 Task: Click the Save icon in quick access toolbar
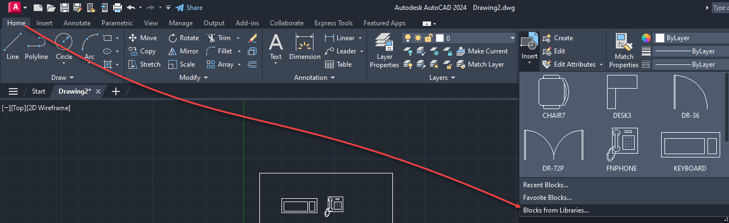coord(65,8)
